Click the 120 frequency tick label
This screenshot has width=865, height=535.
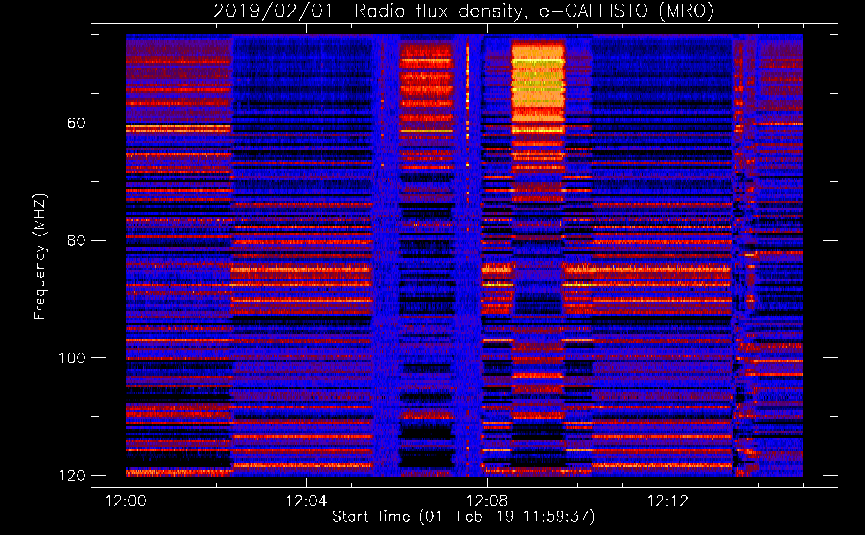(x=72, y=476)
